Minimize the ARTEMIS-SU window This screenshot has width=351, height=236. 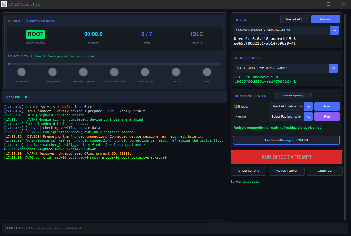click(x=314, y=4)
